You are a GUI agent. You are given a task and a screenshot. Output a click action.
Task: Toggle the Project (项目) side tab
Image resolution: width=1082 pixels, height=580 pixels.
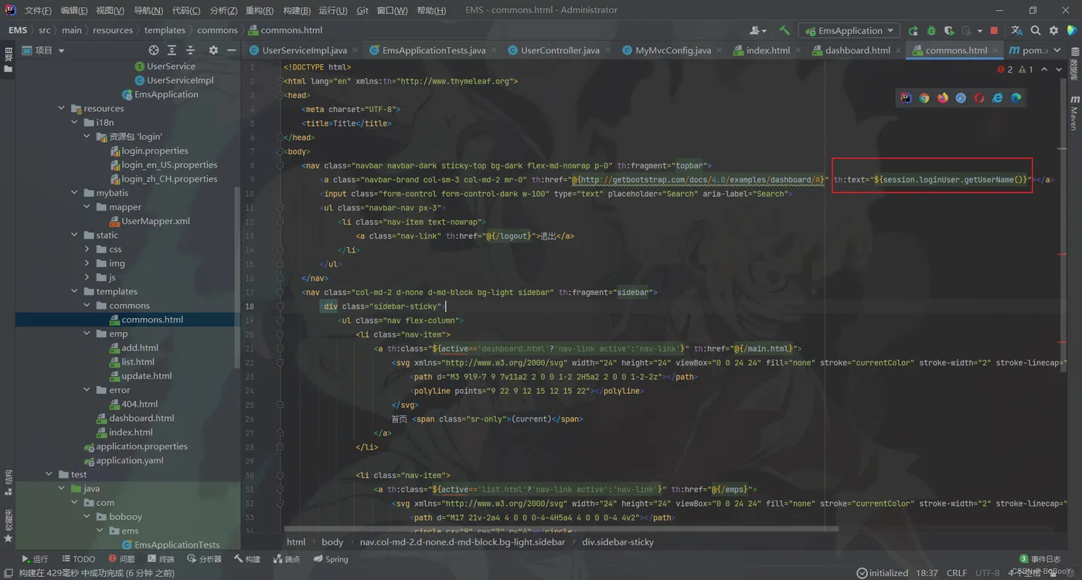click(8, 60)
